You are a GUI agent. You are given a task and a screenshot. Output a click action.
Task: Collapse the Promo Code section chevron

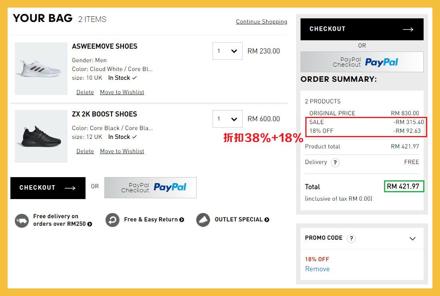click(412, 239)
